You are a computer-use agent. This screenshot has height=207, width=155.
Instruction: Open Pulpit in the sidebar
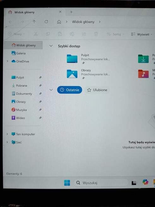pos(18,77)
